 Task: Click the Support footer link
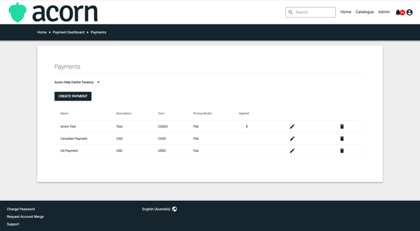tap(13, 224)
